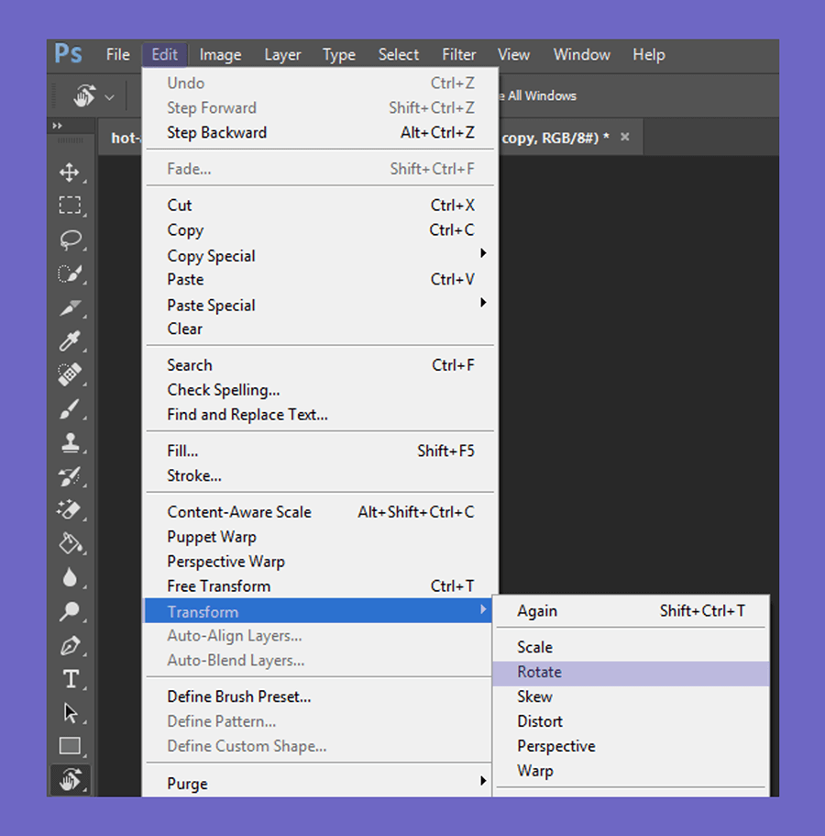
Task: Choose Warp in Transform submenu
Action: coord(632,771)
